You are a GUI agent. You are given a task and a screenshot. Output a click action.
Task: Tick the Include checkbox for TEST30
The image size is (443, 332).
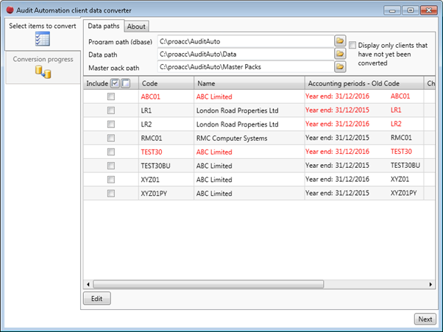[x=111, y=152]
